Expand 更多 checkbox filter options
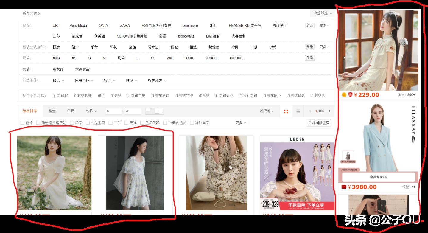428x233 pixels. click(x=241, y=123)
